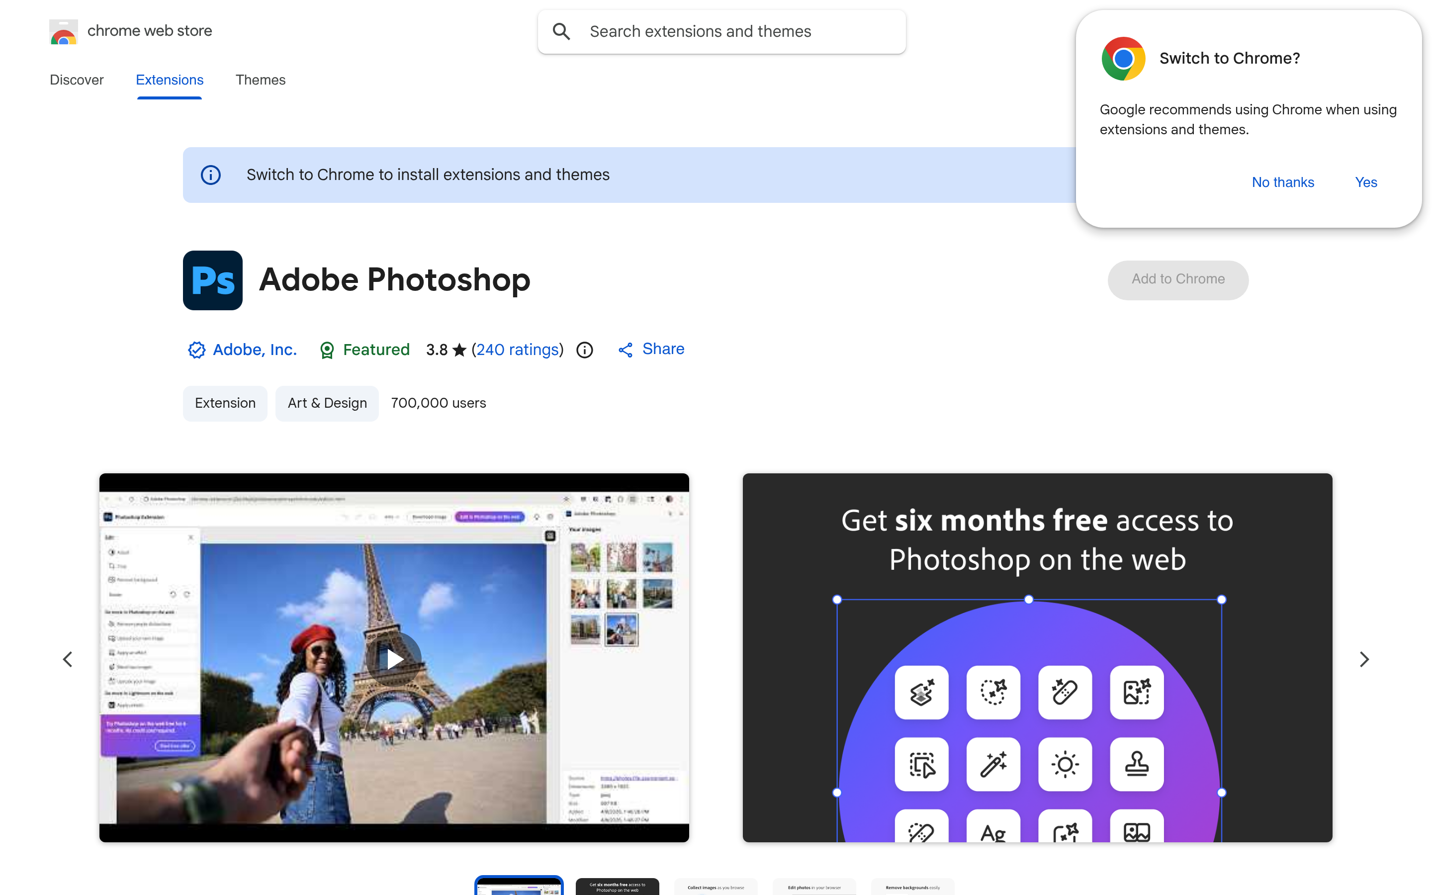Click 'Switch to Chrome to install extensions' banner text

pyautogui.click(x=428, y=175)
